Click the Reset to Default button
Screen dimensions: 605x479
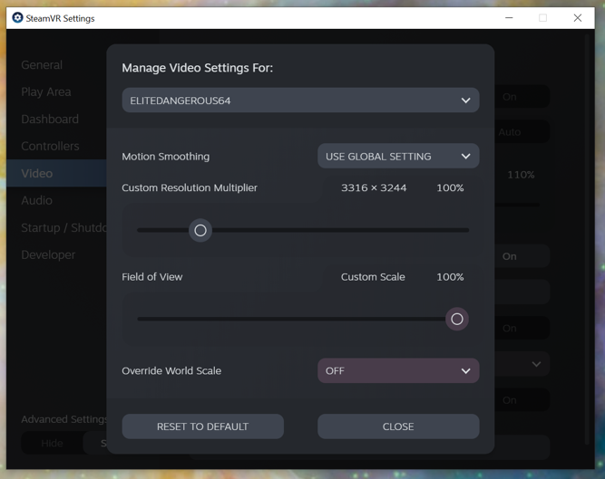pyautogui.click(x=202, y=426)
